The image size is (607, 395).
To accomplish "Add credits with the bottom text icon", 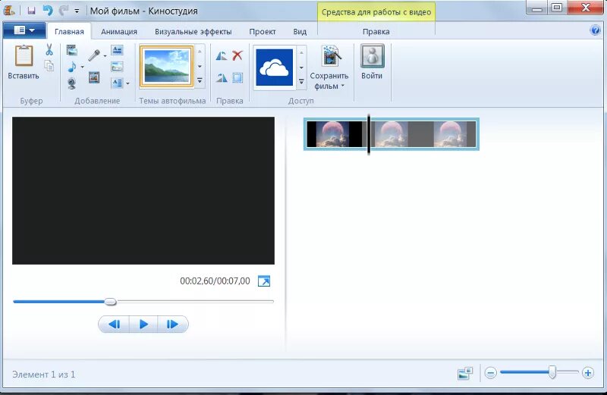I will (x=117, y=83).
